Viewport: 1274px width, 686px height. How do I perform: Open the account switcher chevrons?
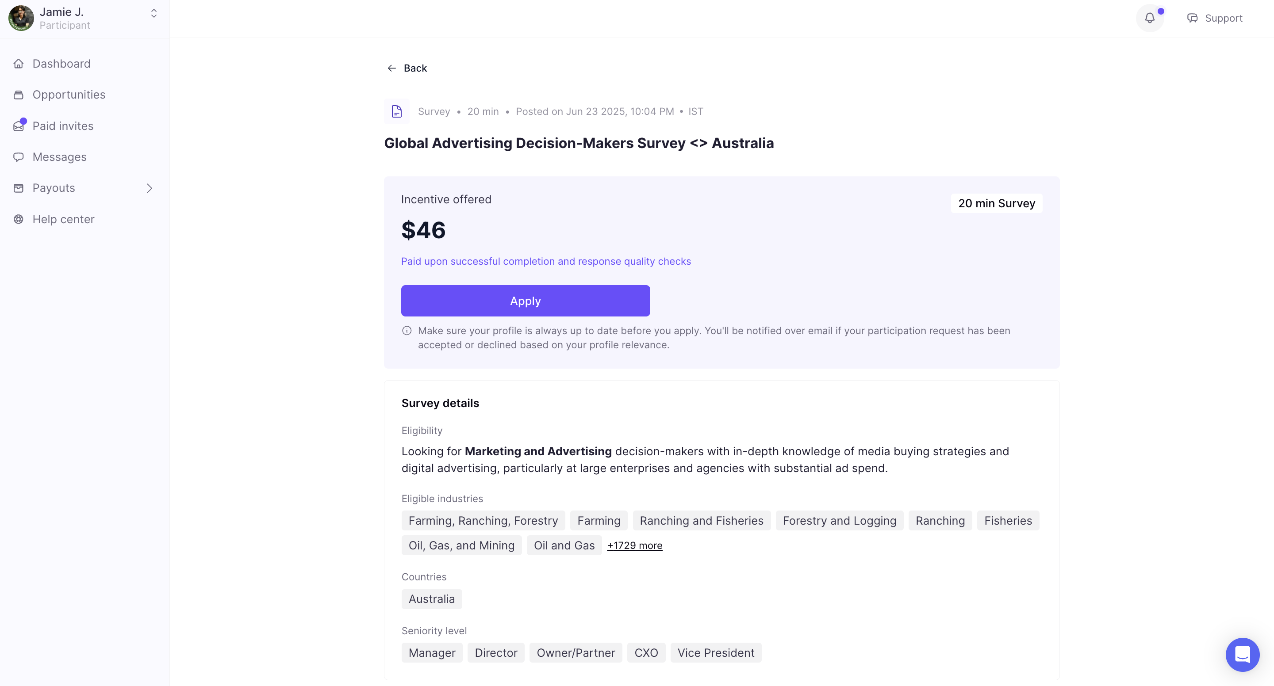click(x=154, y=14)
